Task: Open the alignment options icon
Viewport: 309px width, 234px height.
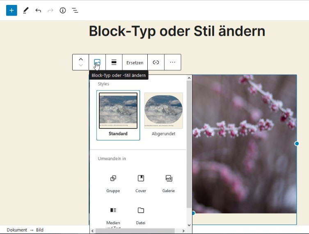Action: pyautogui.click(x=114, y=62)
